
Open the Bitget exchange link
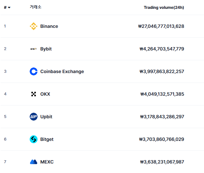[47, 139]
